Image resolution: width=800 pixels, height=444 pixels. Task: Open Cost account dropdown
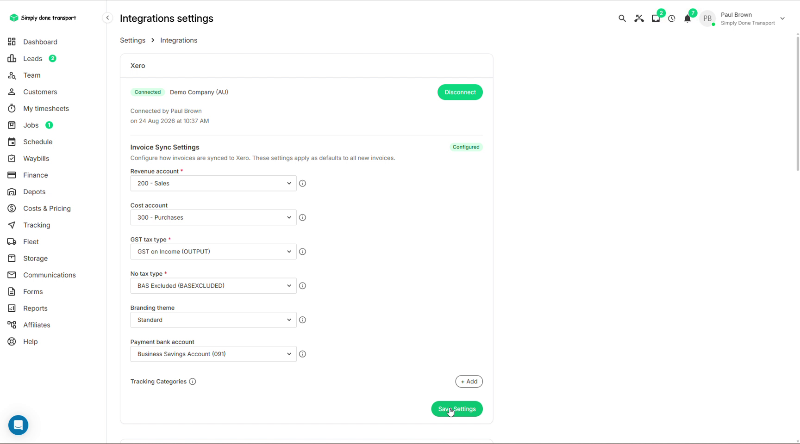click(x=213, y=217)
